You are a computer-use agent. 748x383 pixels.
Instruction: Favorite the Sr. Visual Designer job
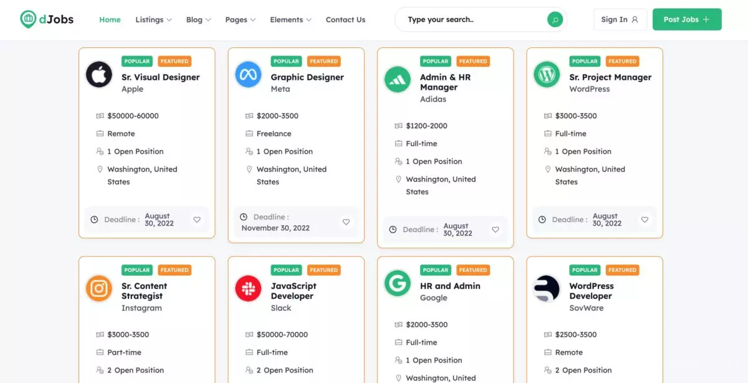[197, 220]
